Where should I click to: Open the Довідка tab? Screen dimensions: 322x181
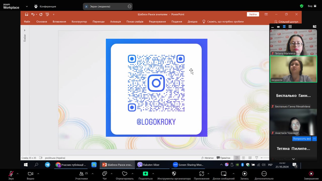coord(192,22)
